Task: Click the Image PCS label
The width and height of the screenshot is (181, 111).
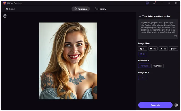Action: 144,73
